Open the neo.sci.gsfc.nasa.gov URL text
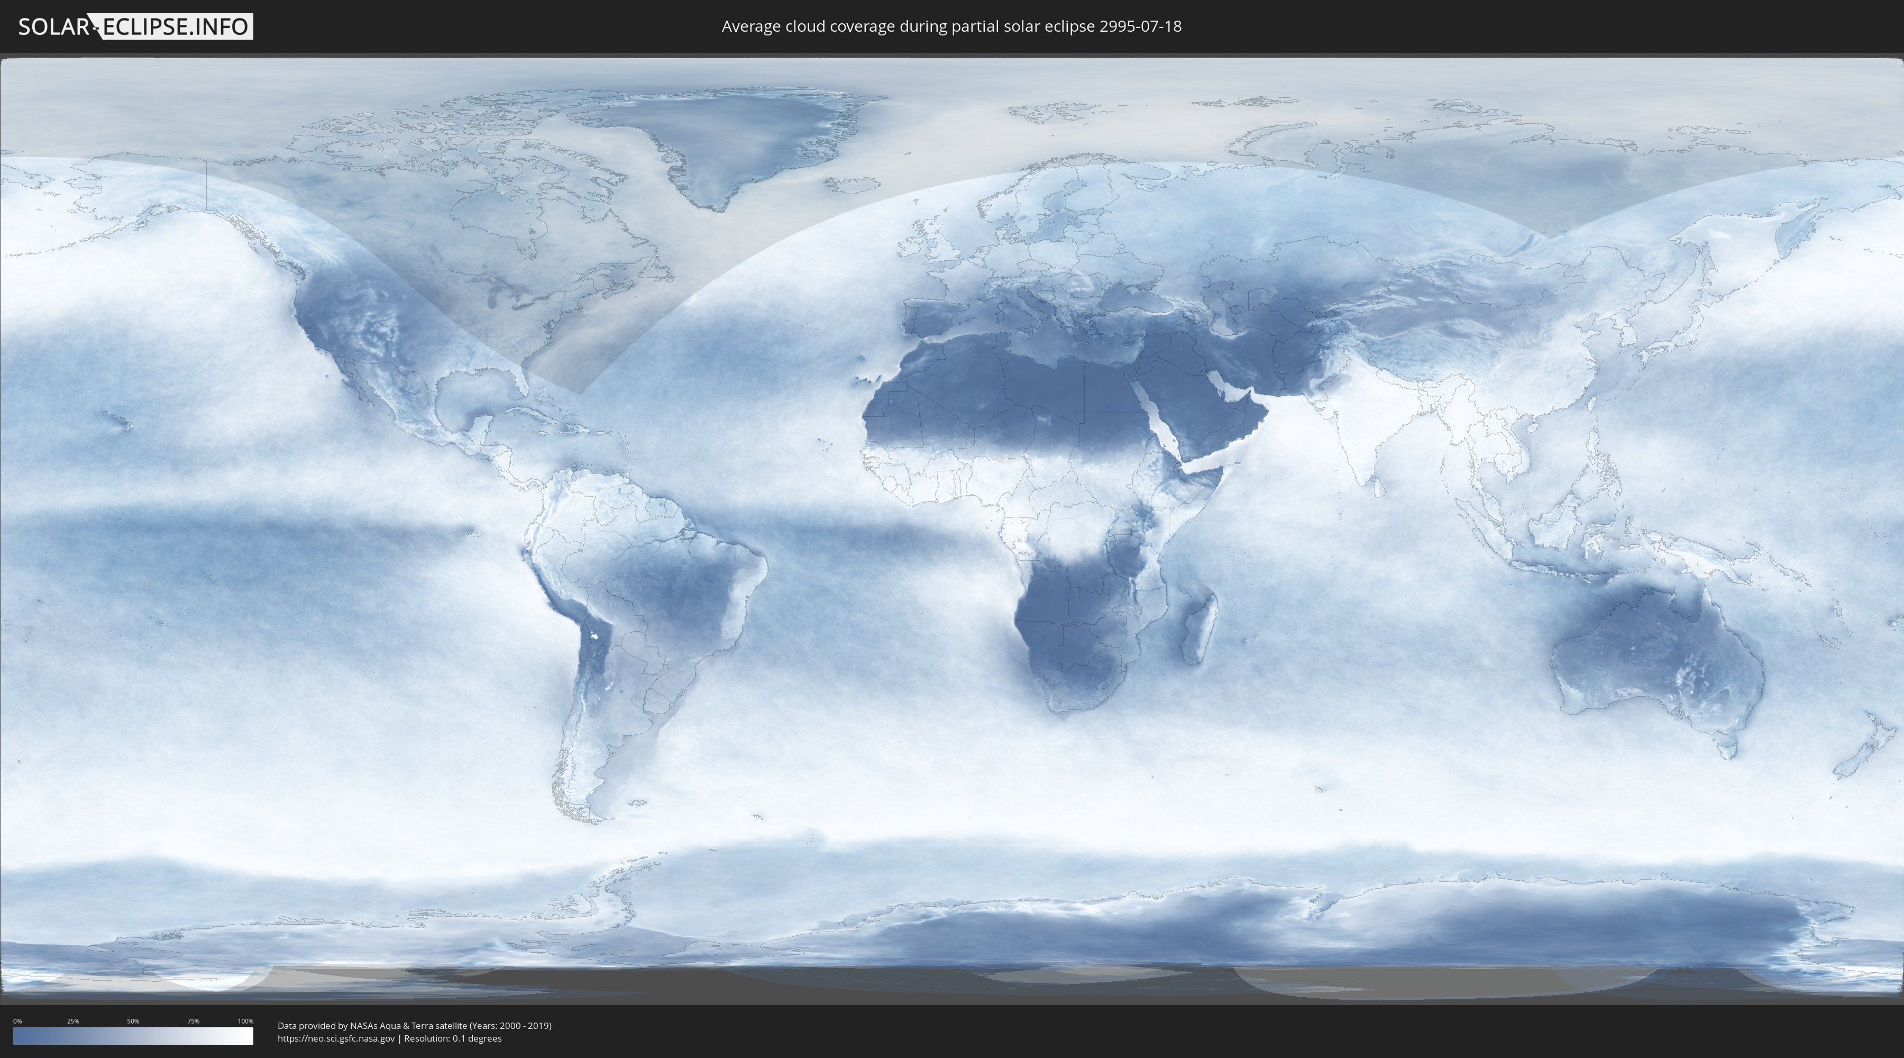Image resolution: width=1904 pixels, height=1058 pixels. click(336, 1038)
